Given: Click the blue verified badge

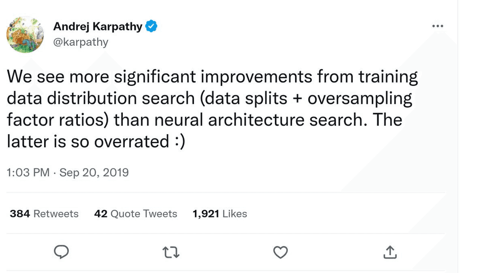Looking at the screenshot, I should pos(152,26).
